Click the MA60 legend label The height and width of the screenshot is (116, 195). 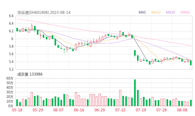click(x=185, y=12)
